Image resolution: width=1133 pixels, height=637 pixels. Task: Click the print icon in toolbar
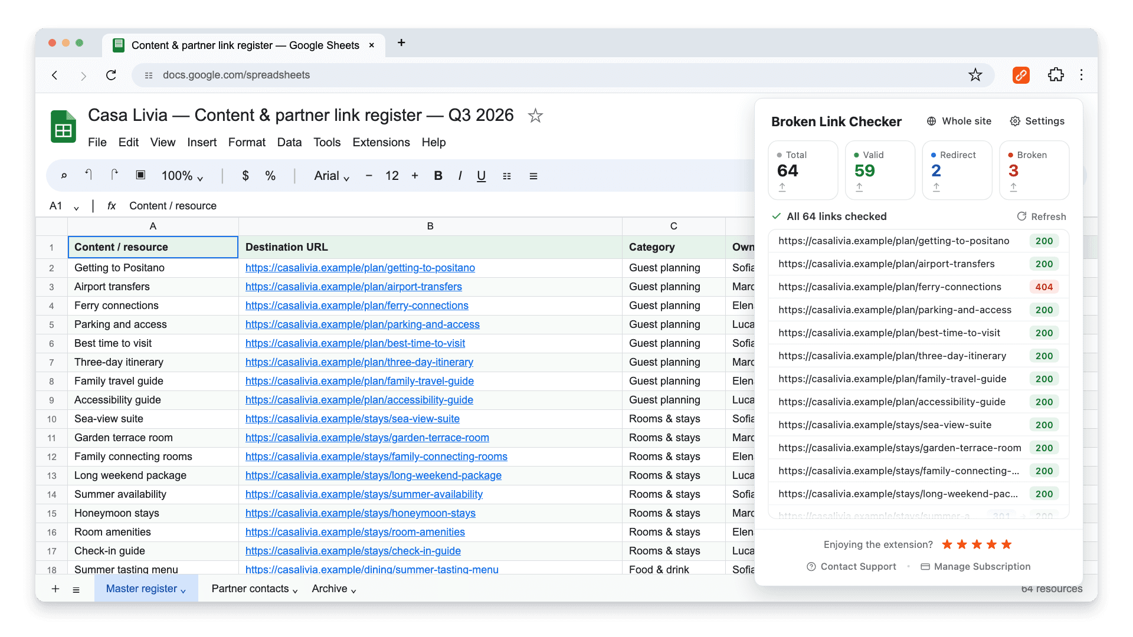[140, 175]
